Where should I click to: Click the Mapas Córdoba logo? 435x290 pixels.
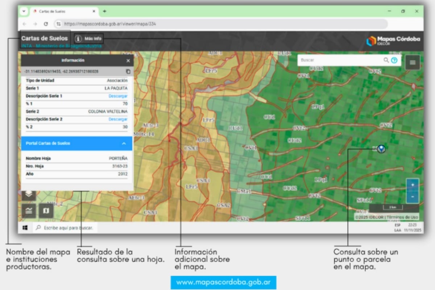pos(393,40)
